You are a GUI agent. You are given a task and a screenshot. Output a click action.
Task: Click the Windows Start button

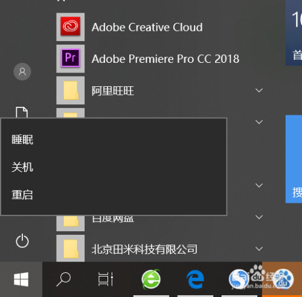(21, 279)
